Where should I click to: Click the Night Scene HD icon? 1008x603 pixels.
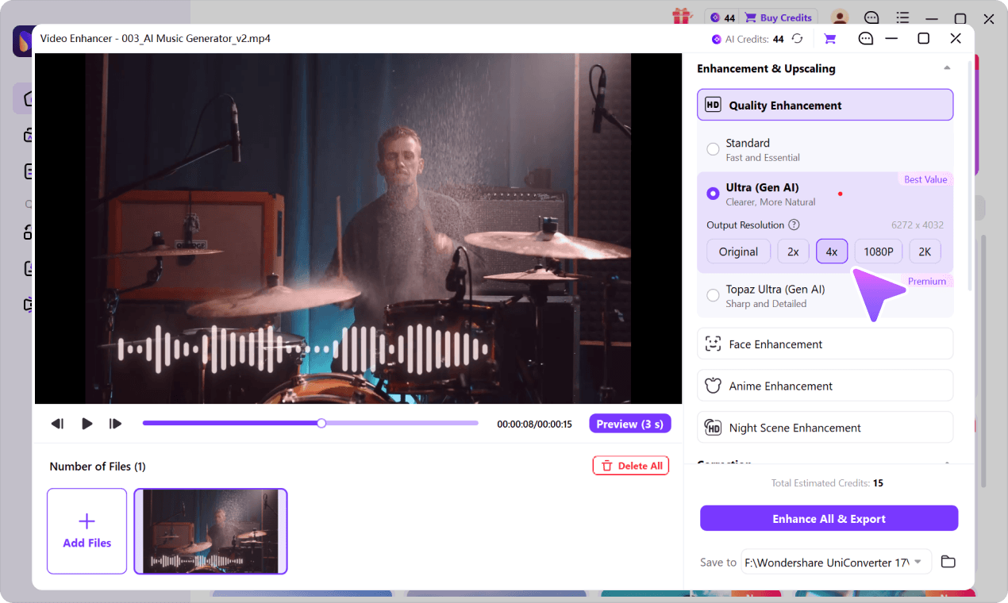(x=713, y=428)
